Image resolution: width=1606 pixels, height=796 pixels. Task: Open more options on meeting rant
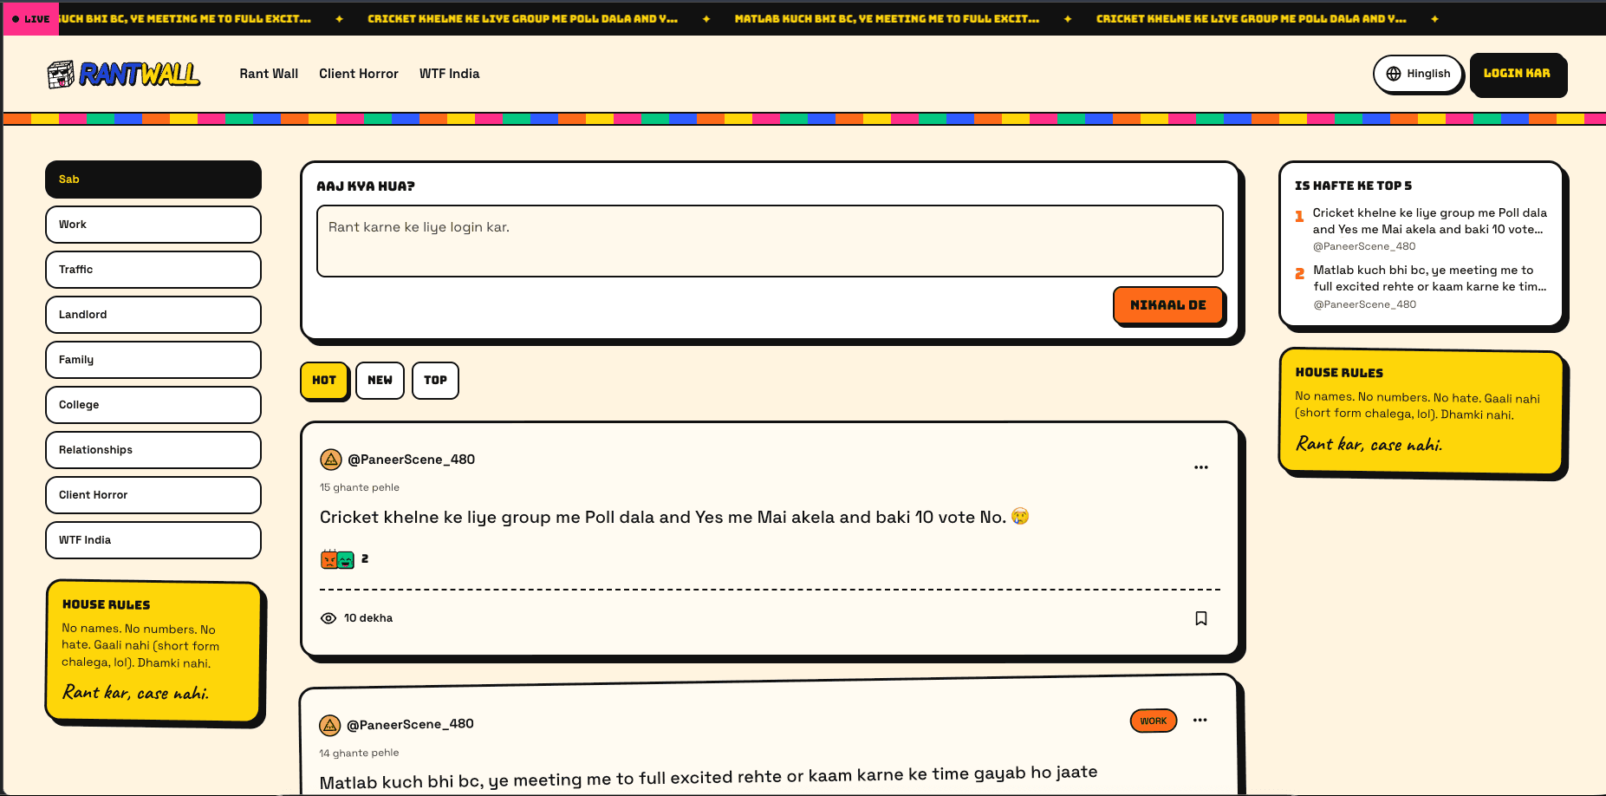(1200, 721)
